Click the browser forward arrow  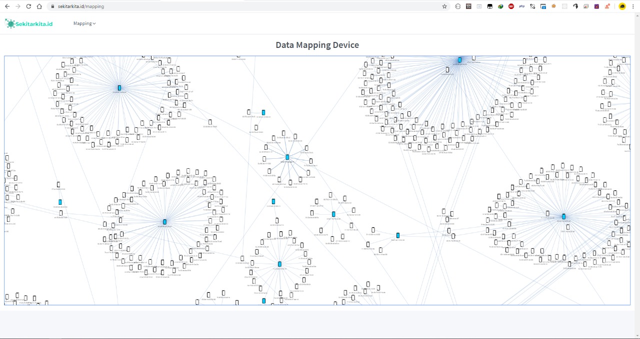coord(18,6)
